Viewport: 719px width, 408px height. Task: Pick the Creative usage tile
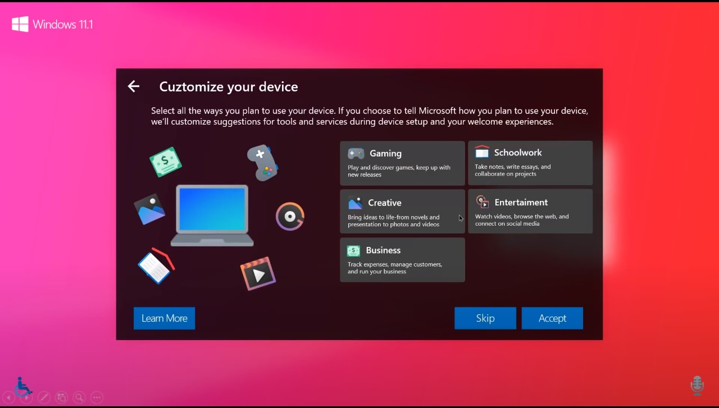tap(402, 211)
